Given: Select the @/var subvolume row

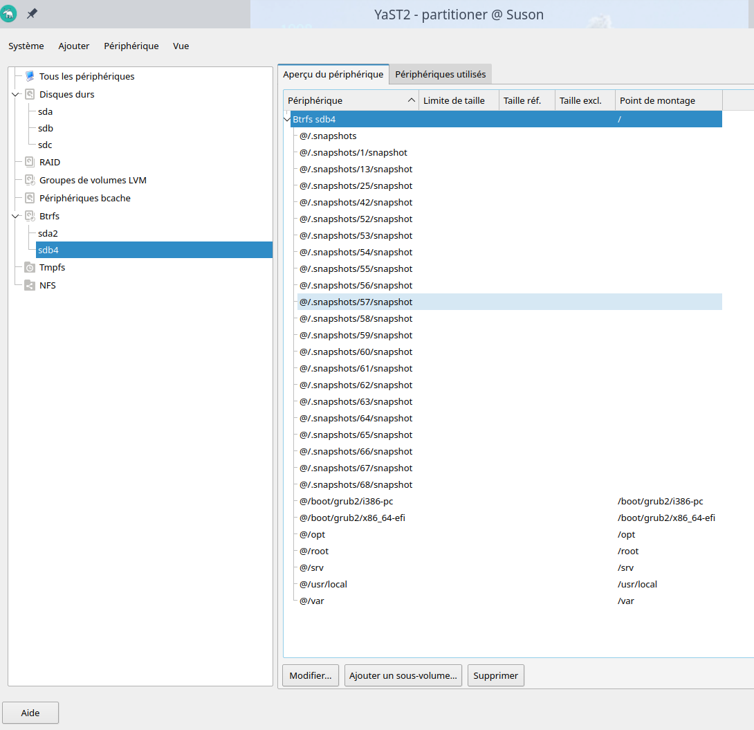Looking at the screenshot, I should (510, 601).
